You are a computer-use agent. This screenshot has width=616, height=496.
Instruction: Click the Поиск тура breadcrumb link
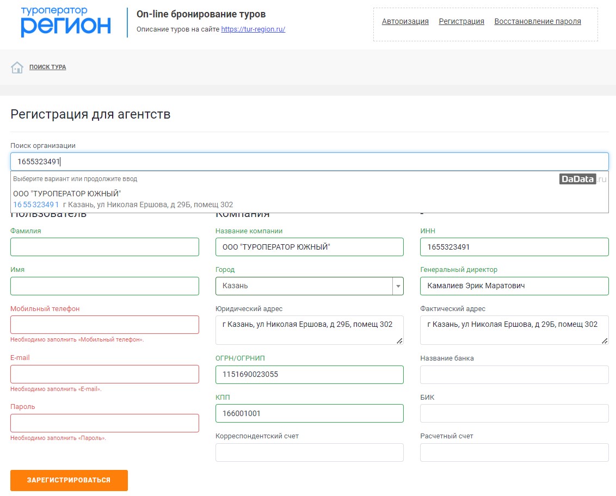click(48, 67)
